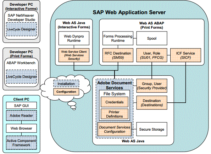Select the SAP NetWeaver Developer Studio label
The height and width of the screenshot is (154, 211).
(x=21, y=17)
